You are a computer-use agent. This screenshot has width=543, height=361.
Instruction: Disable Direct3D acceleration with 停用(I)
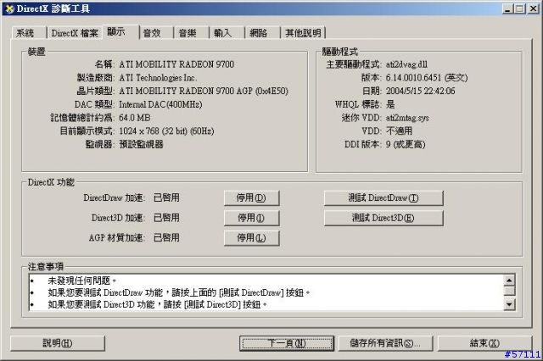pyautogui.click(x=251, y=218)
